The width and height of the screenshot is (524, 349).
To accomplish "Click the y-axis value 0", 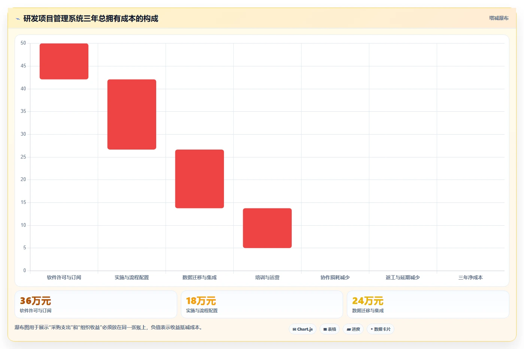I will 25,270.
